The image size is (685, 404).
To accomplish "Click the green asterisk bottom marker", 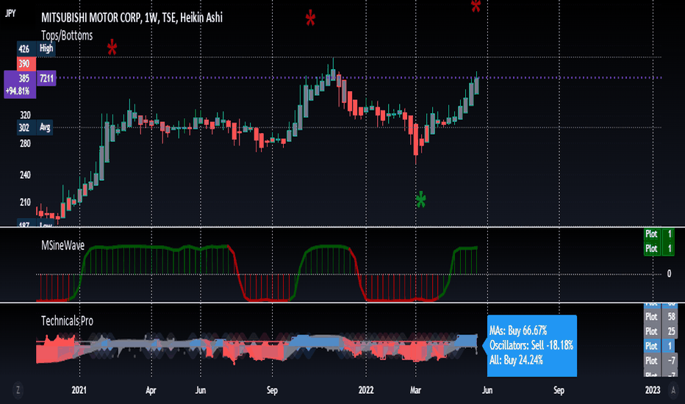I will (420, 200).
